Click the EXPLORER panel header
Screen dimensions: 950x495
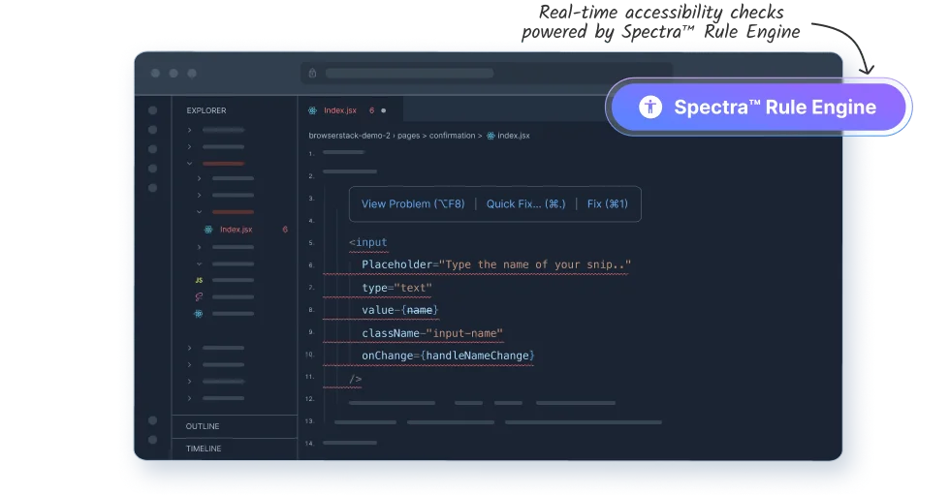pyautogui.click(x=206, y=110)
